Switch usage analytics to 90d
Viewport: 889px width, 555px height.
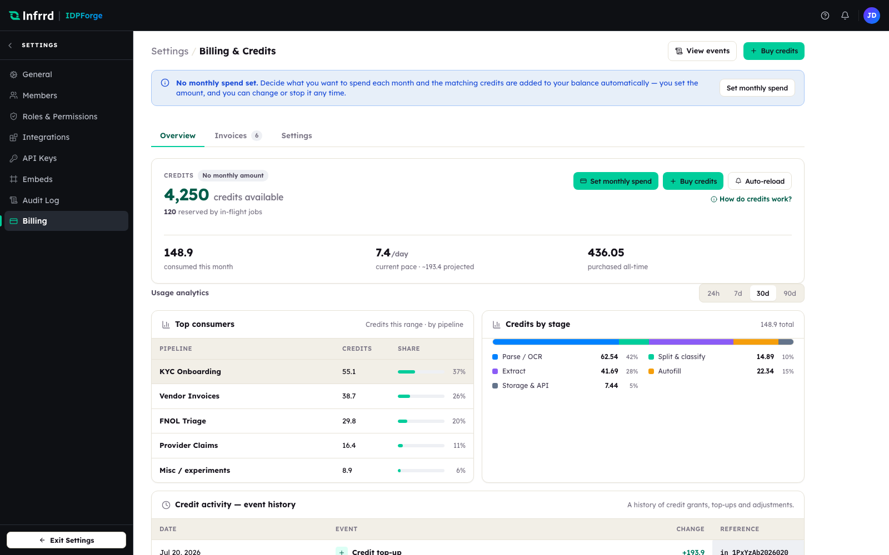[790, 294]
